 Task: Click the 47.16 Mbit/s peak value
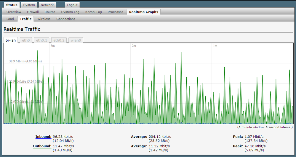click(x=255, y=146)
